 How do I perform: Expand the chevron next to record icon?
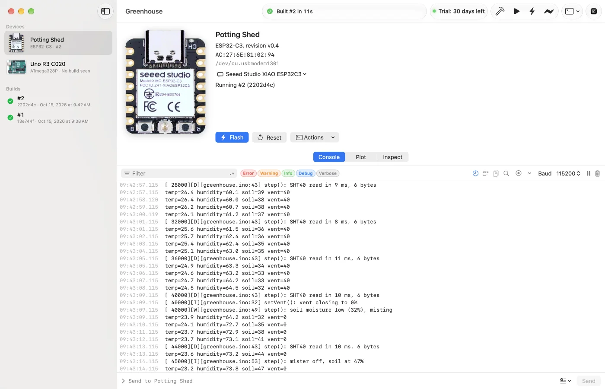pyautogui.click(x=529, y=173)
